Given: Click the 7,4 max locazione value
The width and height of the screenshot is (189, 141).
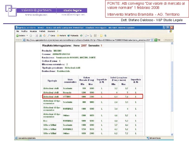Looking at the screenshot, I should coord(127,97).
